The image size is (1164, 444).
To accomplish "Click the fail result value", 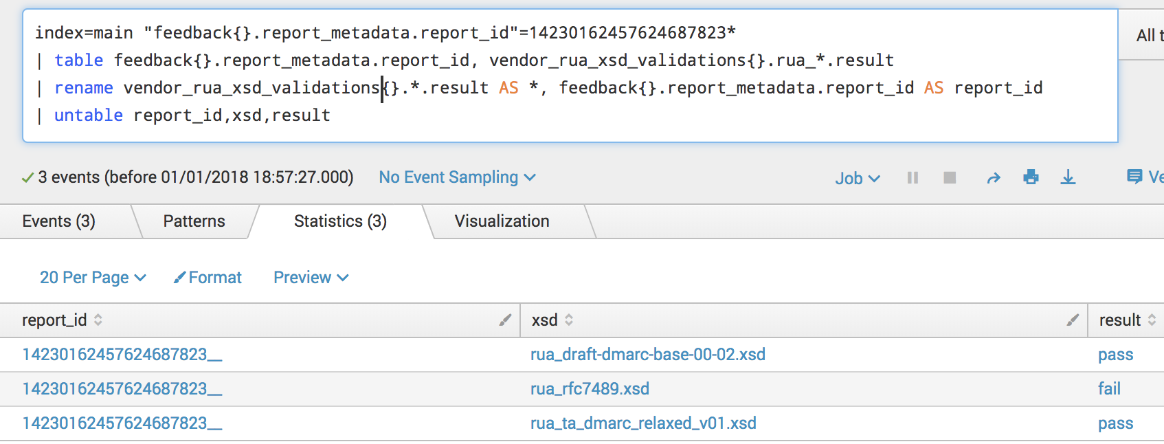I will pos(1109,389).
